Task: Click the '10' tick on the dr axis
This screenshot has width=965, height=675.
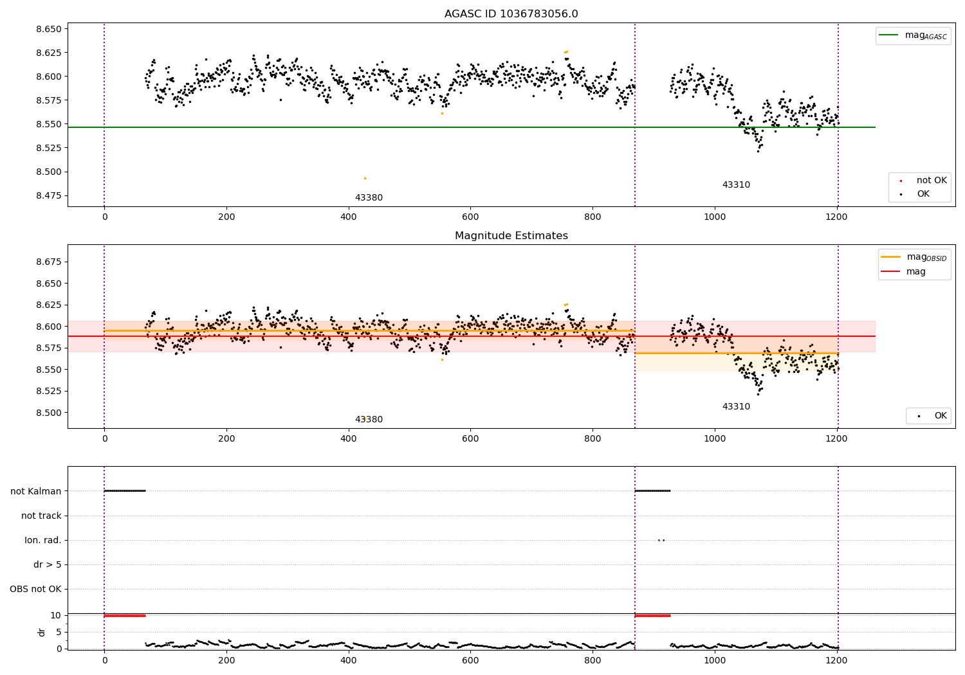Action: 56,615
